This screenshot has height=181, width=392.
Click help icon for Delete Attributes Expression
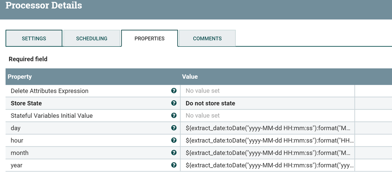[174, 91]
